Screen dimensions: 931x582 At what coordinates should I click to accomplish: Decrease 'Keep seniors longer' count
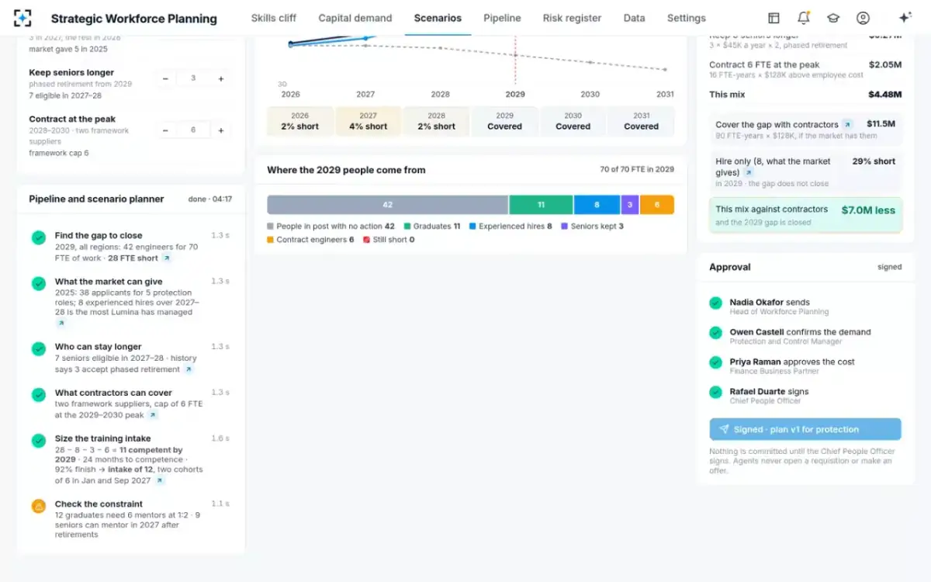tap(165, 78)
